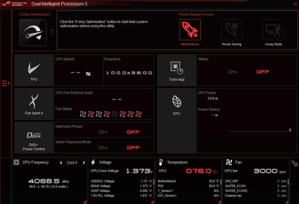Select previous core with left arrow
This screenshot has height=204, width=299.
[x=61, y=163]
